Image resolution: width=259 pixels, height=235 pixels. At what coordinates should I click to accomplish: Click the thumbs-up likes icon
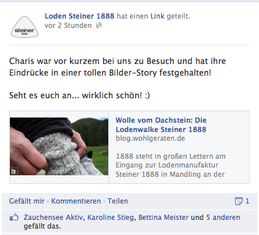(14, 217)
